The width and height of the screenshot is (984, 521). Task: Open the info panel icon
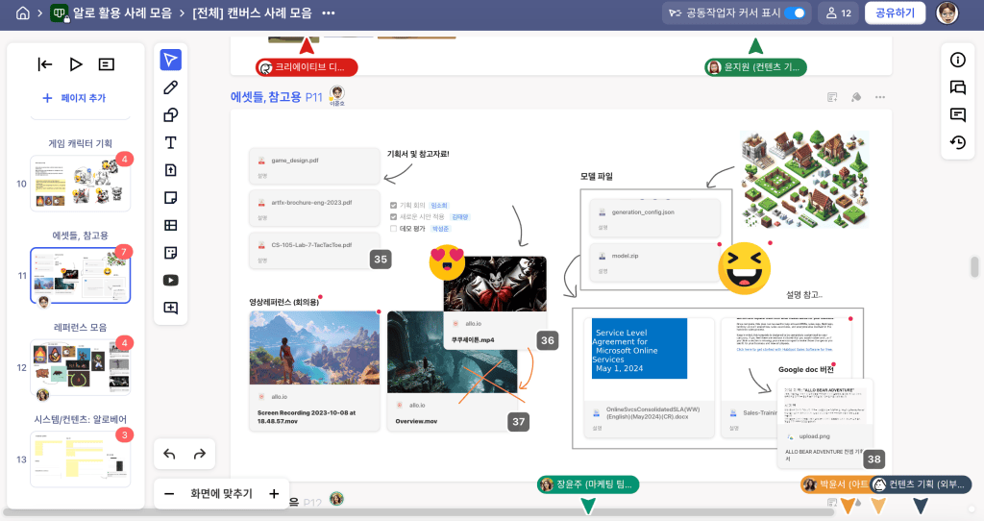coord(958,60)
